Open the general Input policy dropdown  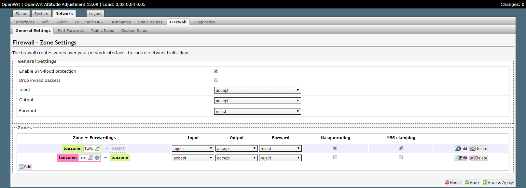tap(257, 90)
